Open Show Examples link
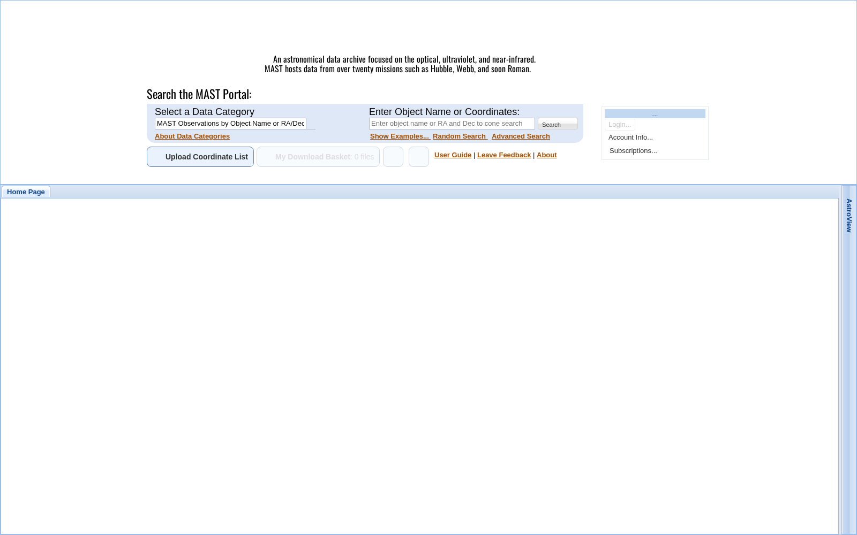Viewport: 857px width, 535px height. [x=400, y=136]
